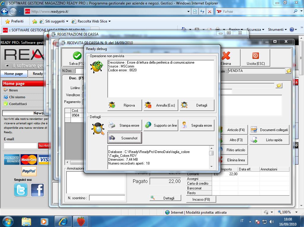Viewport: 304px width, 227px height.
Task: Open the Contattaci link
Action: [x=18, y=104]
